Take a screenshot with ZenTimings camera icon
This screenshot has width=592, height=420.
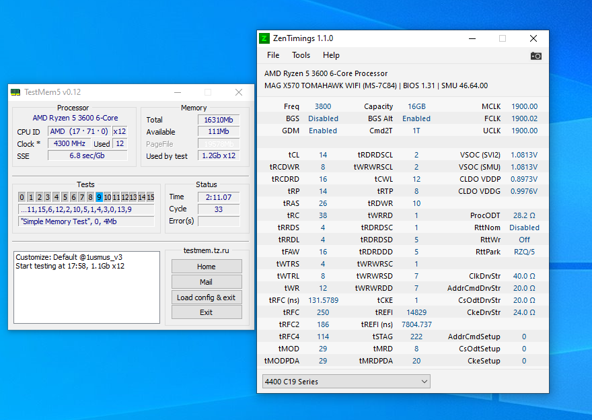click(x=535, y=56)
